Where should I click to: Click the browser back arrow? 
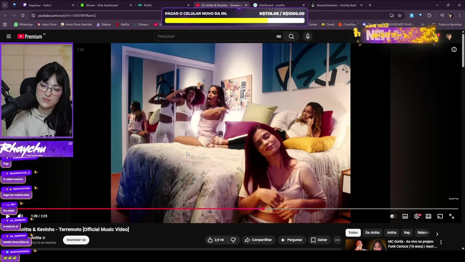[x=5, y=15]
